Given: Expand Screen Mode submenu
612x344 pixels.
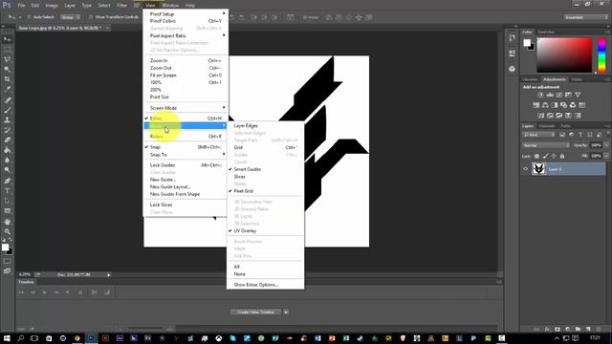Looking at the screenshot, I should pos(186,108).
